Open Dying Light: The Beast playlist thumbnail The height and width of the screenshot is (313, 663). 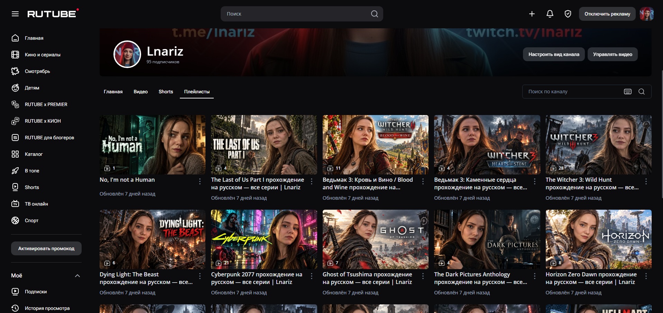tap(153, 239)
